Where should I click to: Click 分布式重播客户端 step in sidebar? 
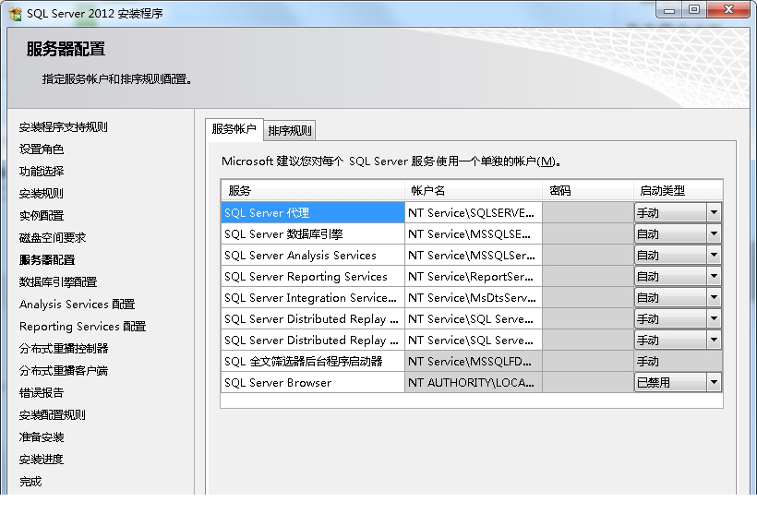coord(64,371)
